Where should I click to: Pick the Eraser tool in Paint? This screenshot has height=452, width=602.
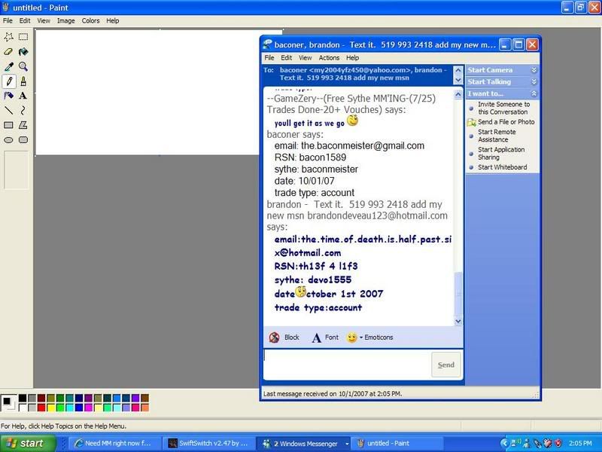coord(8,51)
